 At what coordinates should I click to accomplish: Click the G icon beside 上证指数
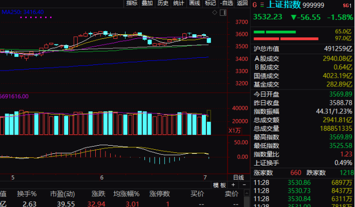255,5
